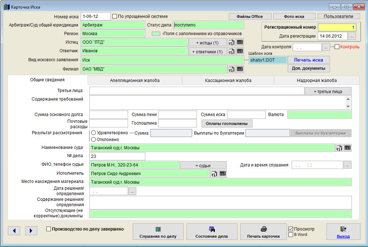Select the Удовлетворено radio option
The width and height of the screenshot is (368, 247).
94,133
